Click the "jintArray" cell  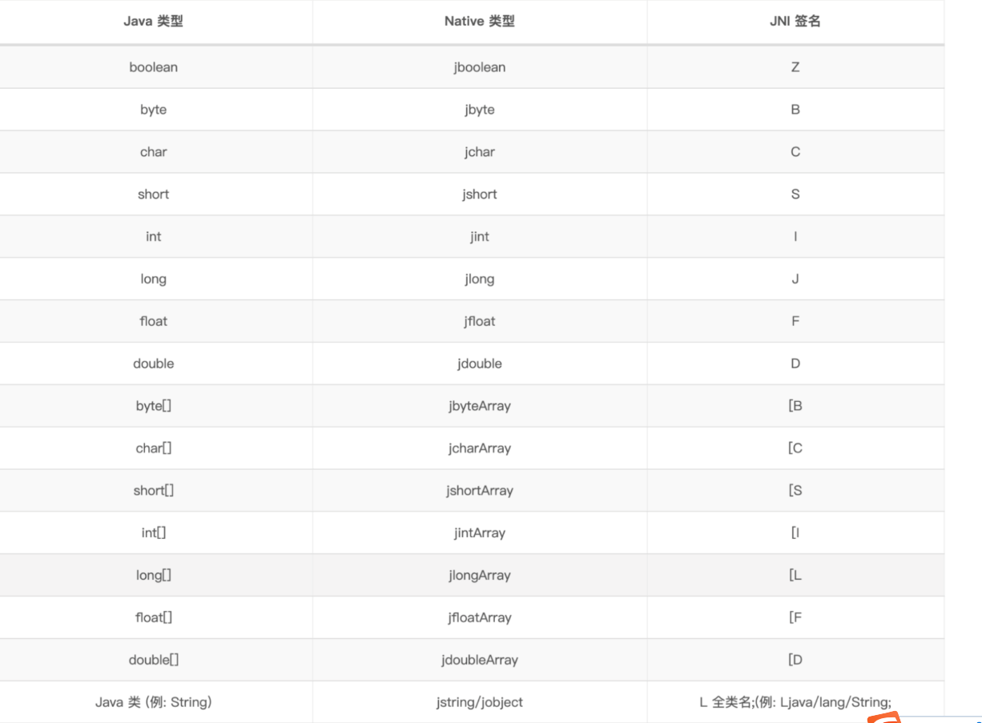coord(479,533)
